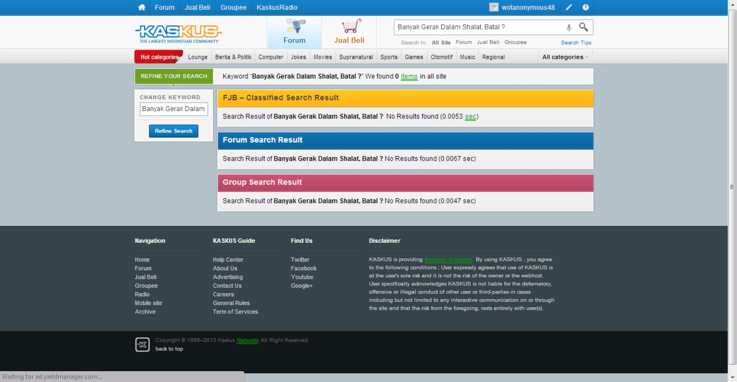Open Lounge category

197,57
